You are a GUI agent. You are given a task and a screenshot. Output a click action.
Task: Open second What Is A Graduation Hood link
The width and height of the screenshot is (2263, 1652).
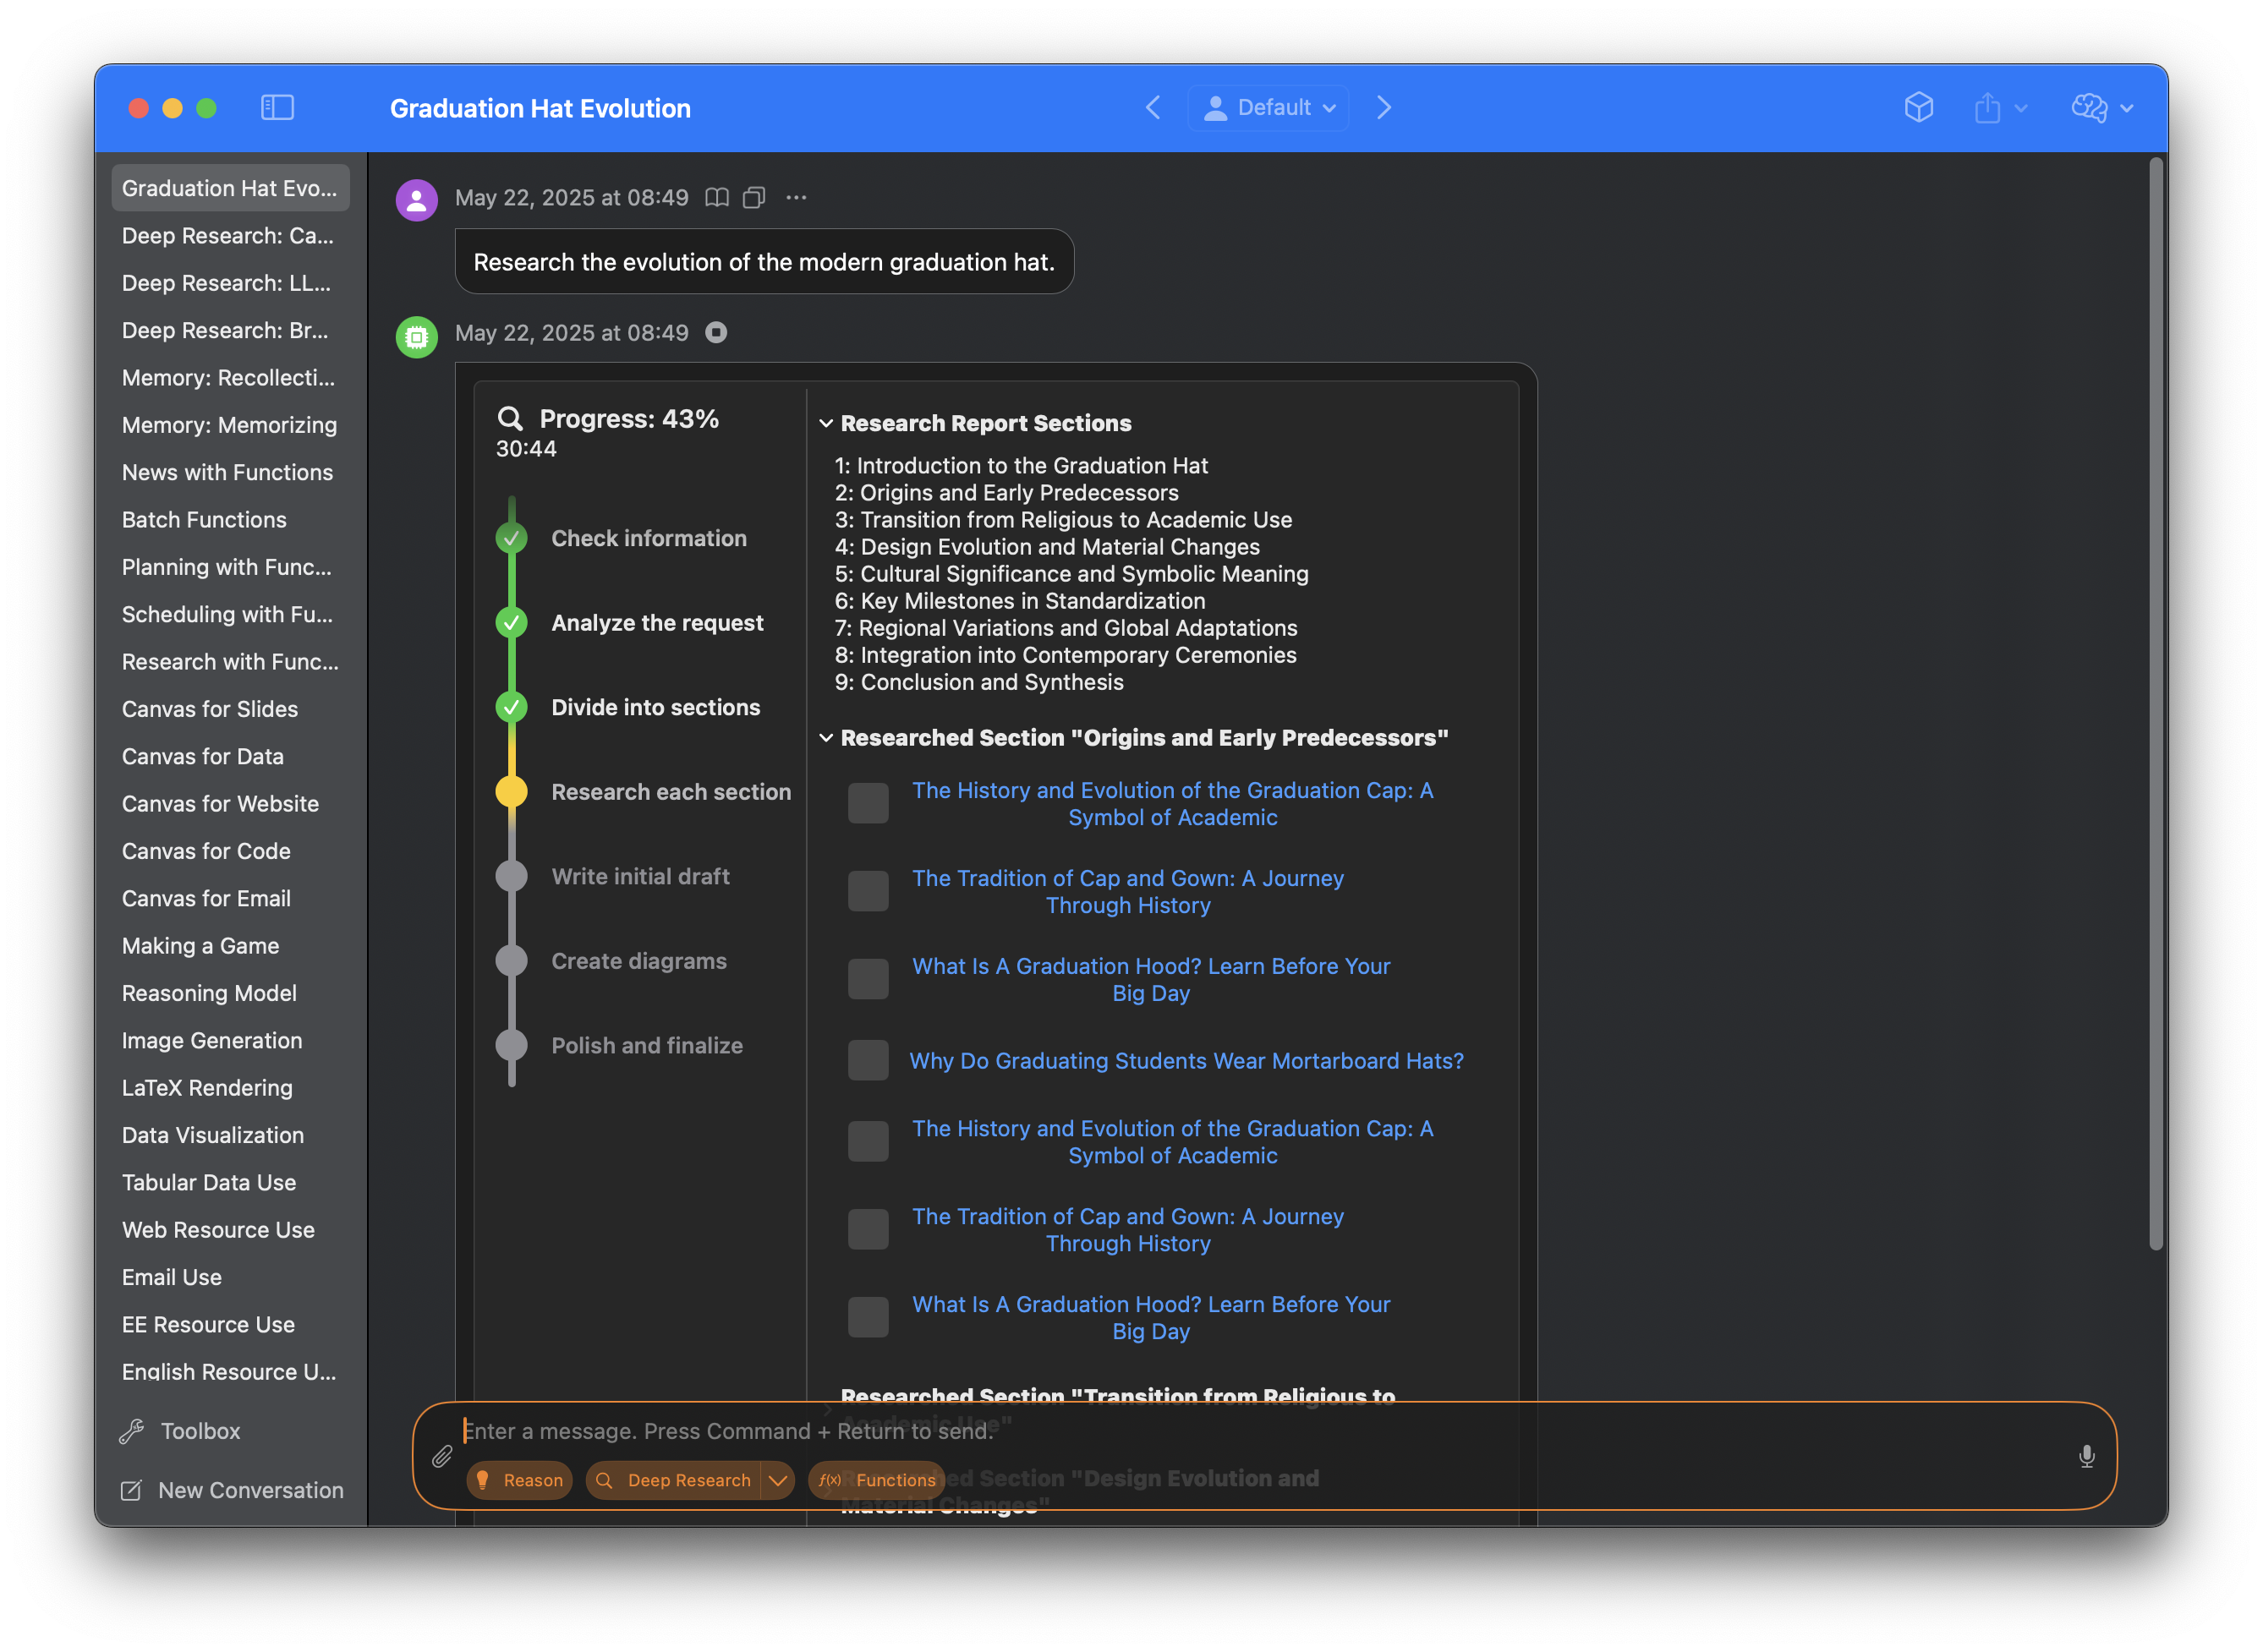(x=1151, y=1318)
